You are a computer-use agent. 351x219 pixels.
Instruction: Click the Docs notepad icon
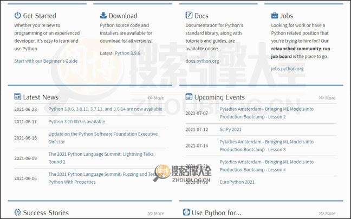189,15
